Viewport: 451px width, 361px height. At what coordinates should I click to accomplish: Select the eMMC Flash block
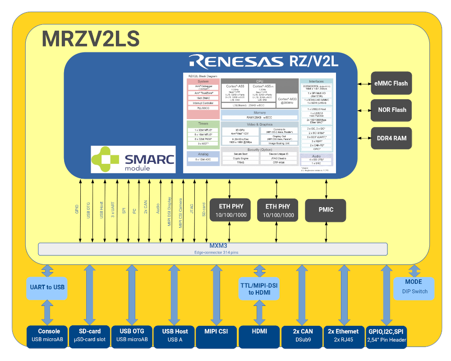(391, 83)
